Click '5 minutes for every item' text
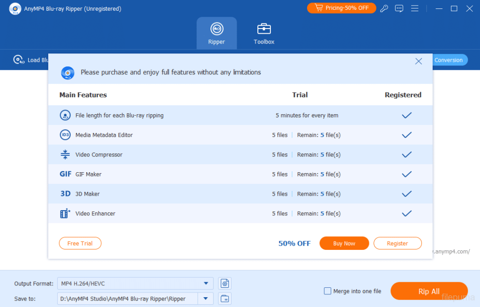The width and height of the screenshot is (480, 307). [x=307, y=115]
